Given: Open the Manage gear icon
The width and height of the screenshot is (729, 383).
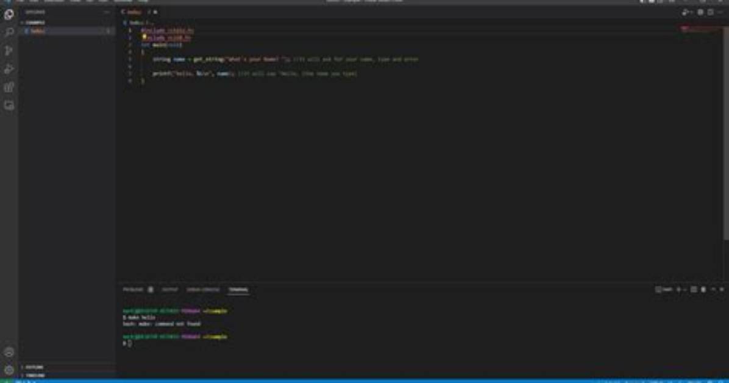Looking at the screenshot, I should pyautogui.click(x=9, y=370).
